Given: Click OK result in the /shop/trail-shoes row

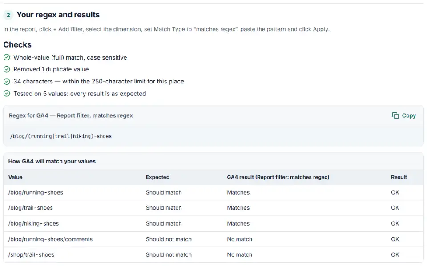Looking at the screenshot, I should [395, 255].
